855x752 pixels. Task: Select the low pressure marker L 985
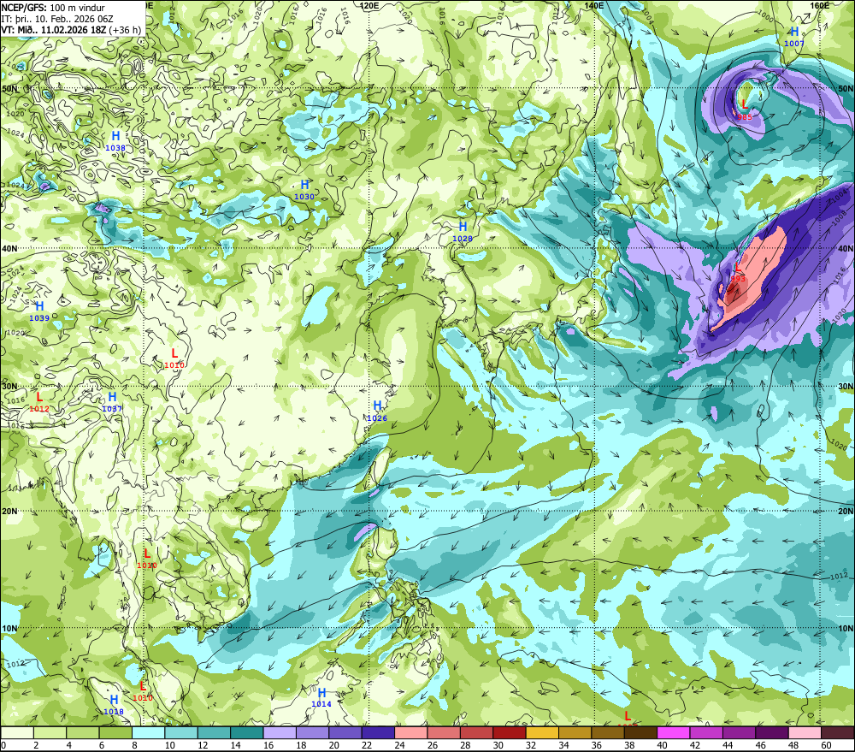(x=745, y=110)
